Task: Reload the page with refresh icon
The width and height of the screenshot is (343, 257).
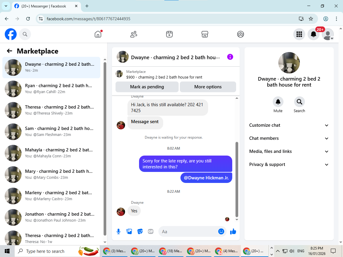Action: coord(28,19)
